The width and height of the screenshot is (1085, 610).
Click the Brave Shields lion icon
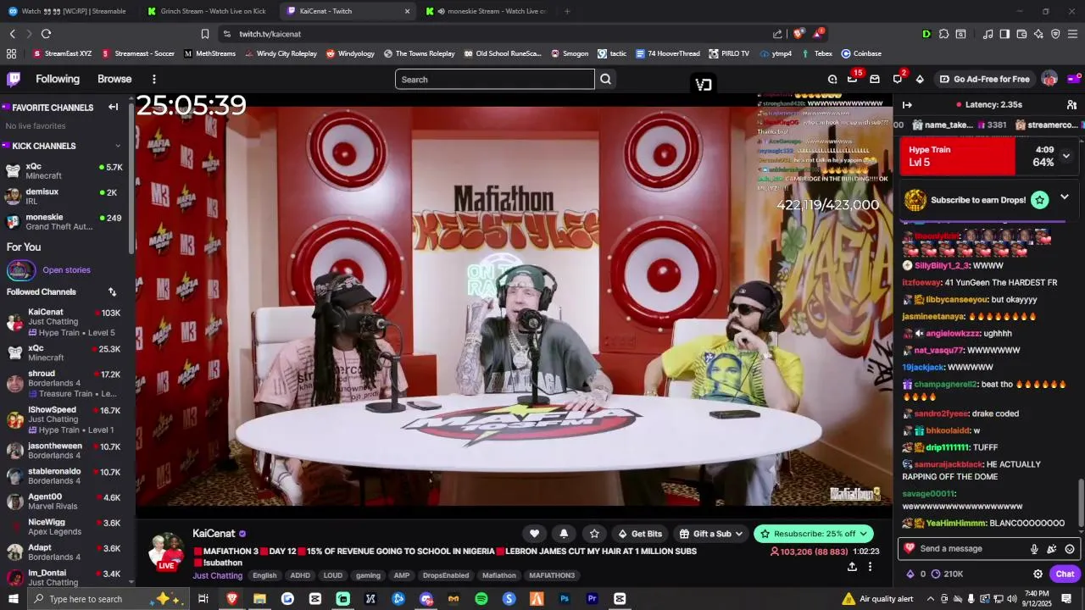[x=798, y=34]
